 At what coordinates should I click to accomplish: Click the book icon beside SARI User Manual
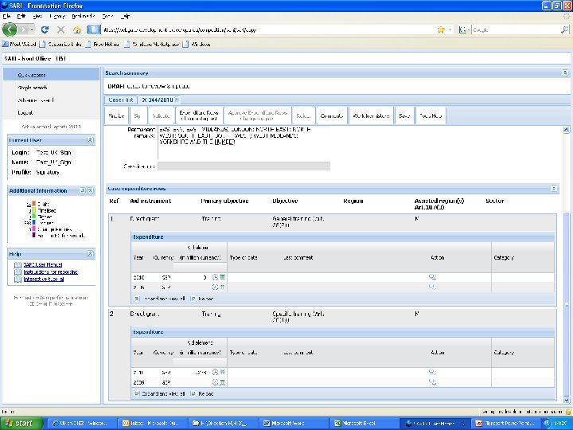pyautogui.click(x=18, y=264)
